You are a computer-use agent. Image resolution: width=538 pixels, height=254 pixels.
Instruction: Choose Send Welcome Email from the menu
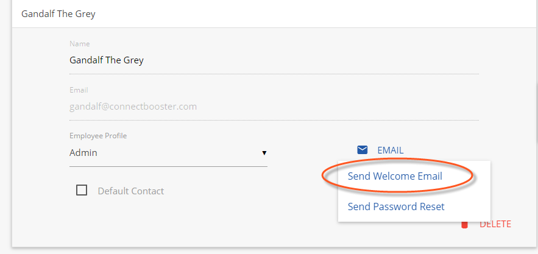(395, 176)
